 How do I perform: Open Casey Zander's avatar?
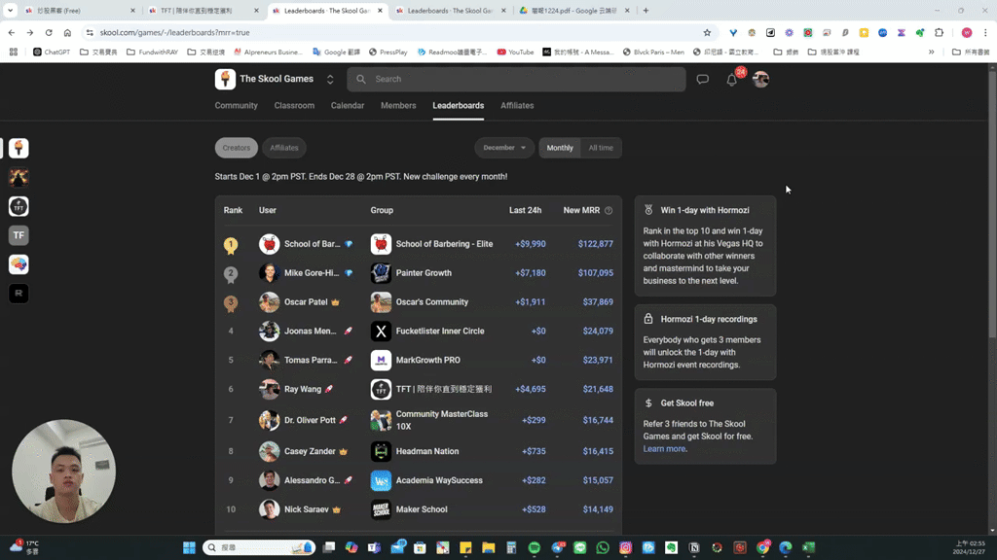pyautogui.click(x=269, y=451)
